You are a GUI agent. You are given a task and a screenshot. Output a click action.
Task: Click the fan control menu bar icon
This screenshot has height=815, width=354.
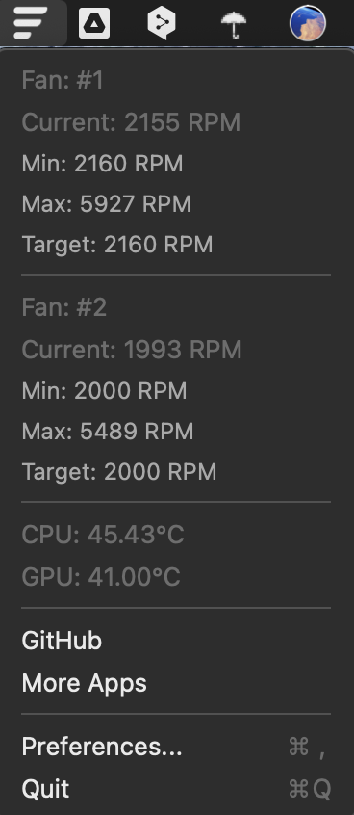[x=31, y=23]
